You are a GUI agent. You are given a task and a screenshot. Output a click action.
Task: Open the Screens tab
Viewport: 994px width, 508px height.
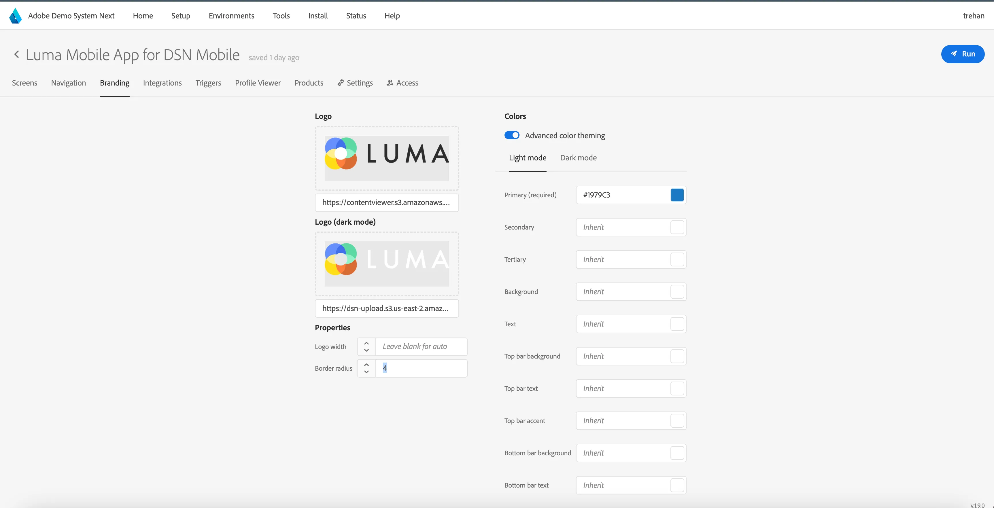point(25,83)
